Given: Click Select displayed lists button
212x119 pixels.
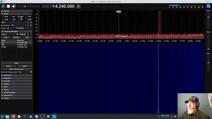Looking at the screenshot, I should coord(17,69).
